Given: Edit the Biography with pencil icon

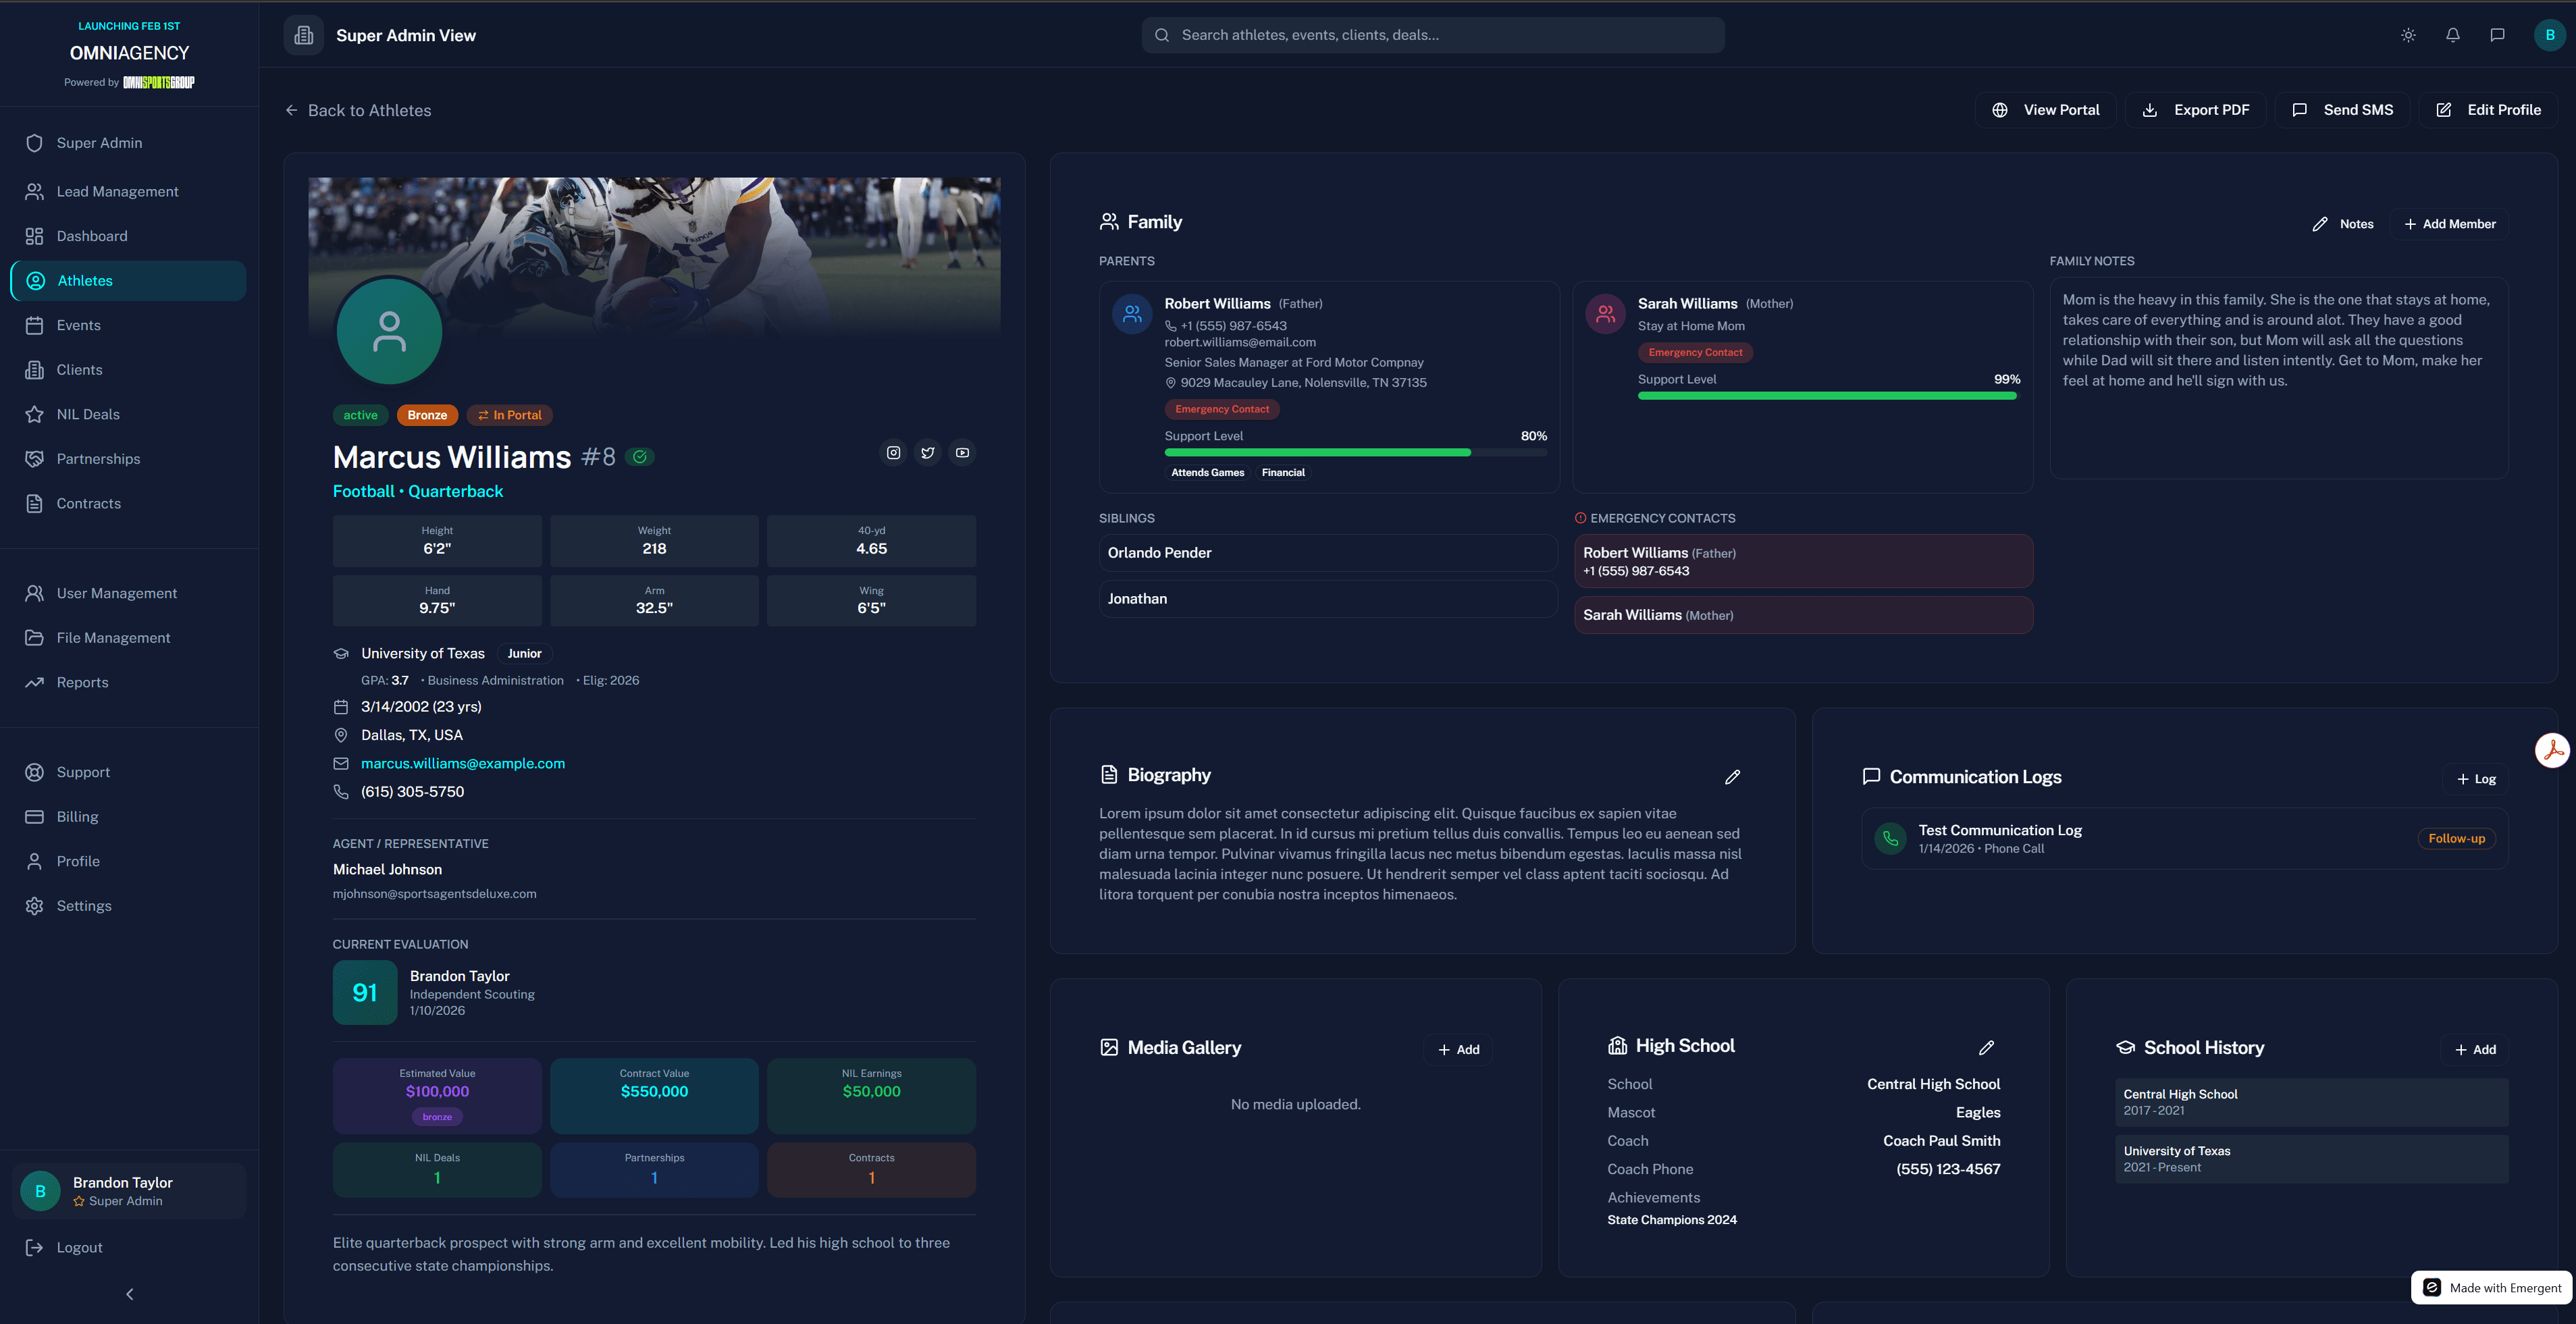Looking at the screenshot, I should [1733, 777].
